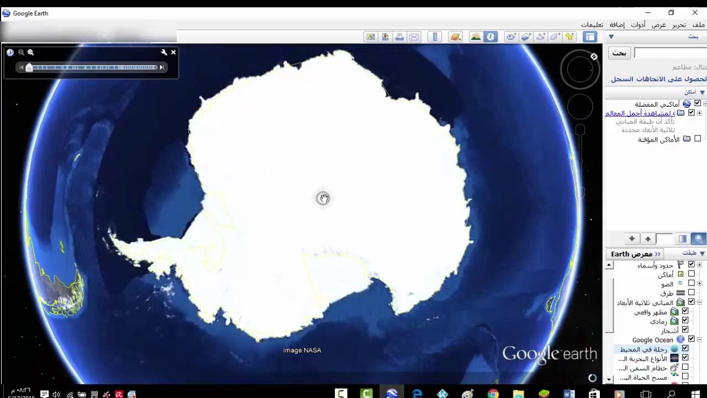This screenshot has height=398, width=707.
Task: Move selected place up with arrow
Action: coord(648,239)
